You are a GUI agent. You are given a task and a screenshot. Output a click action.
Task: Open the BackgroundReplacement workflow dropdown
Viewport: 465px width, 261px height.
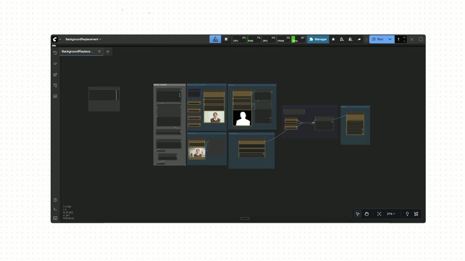click(x=83, y=39)
